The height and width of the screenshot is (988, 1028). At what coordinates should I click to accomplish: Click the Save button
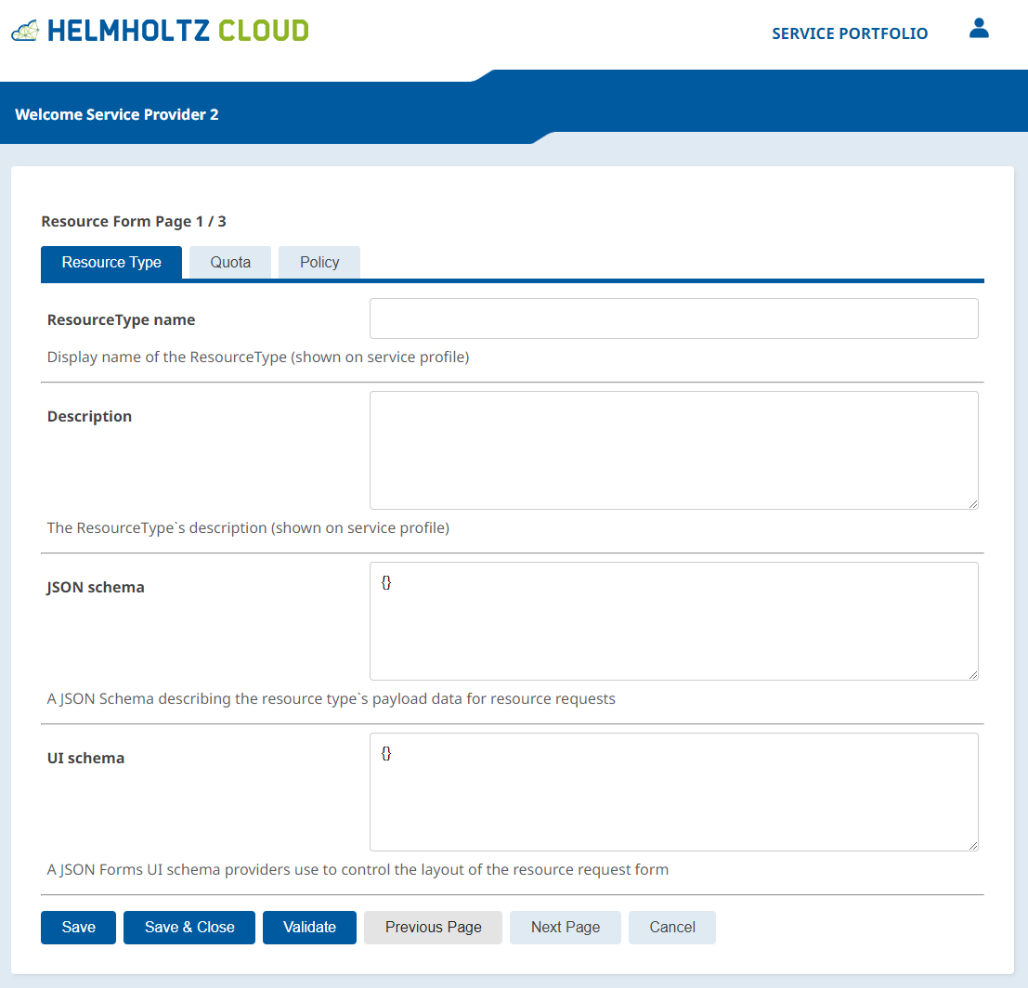[x=79, y=927]
